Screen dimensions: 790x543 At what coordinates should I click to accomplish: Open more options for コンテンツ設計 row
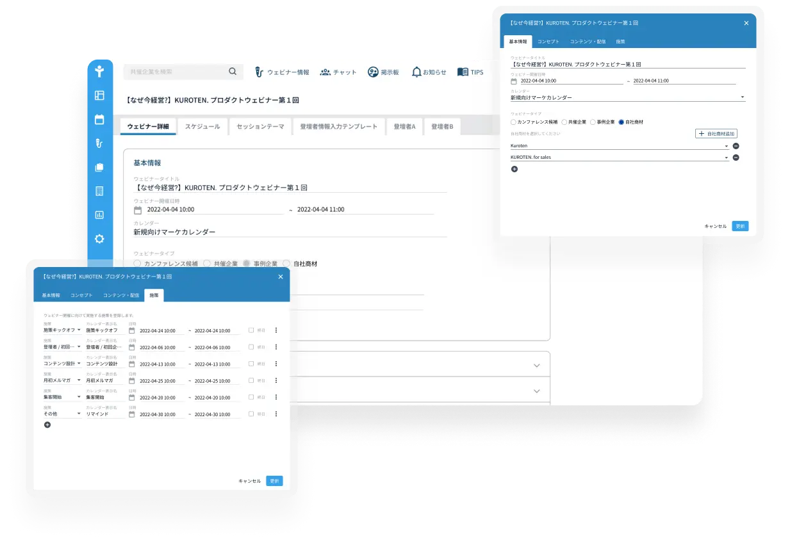pos(276,364)
